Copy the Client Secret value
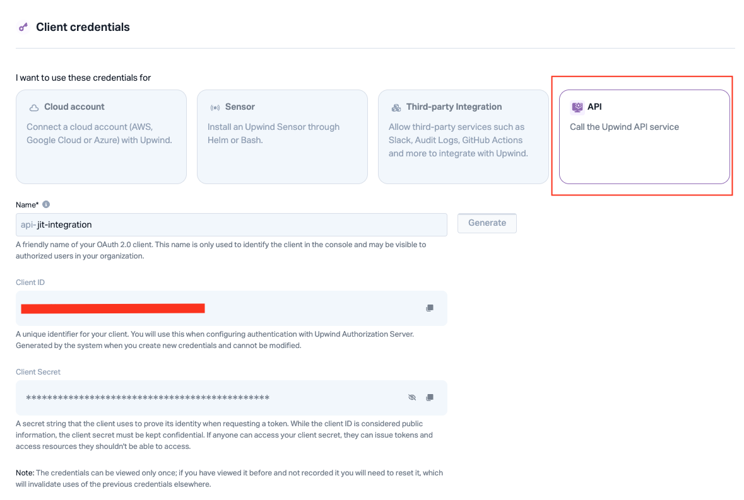This screenshot has height=500, width=744. (429, 397)
